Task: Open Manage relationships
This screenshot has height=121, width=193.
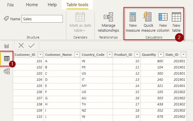Action: [x=109, y=22]
